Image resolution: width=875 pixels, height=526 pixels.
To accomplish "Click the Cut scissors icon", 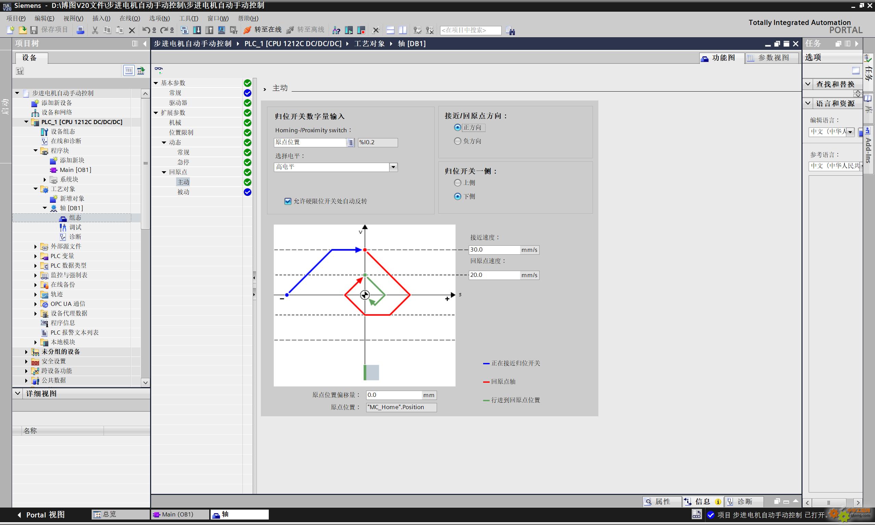I will [x=95, y=30].
